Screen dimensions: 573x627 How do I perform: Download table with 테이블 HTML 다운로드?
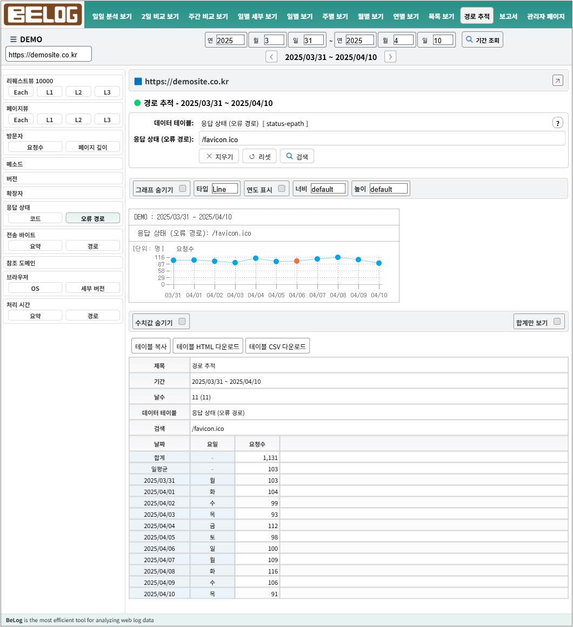coord(208,346)
